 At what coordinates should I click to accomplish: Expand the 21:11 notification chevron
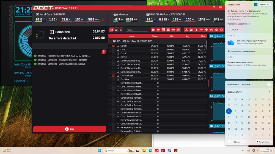(234, 57)
